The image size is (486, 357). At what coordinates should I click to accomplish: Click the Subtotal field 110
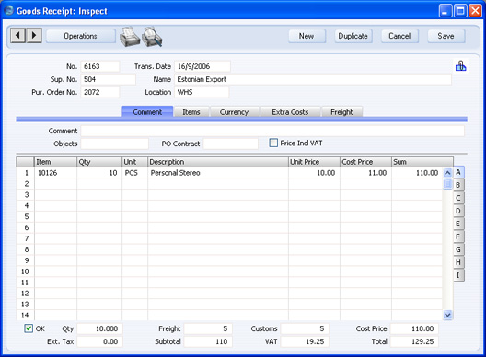point(208,341)
